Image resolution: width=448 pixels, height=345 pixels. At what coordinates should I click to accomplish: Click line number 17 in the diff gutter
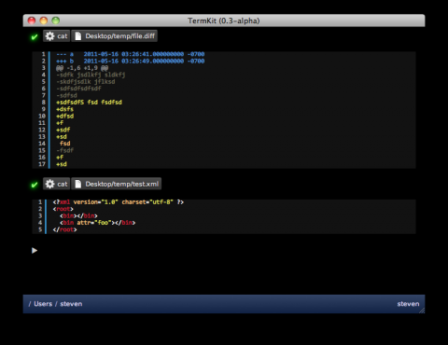click(x=42, y=164)
